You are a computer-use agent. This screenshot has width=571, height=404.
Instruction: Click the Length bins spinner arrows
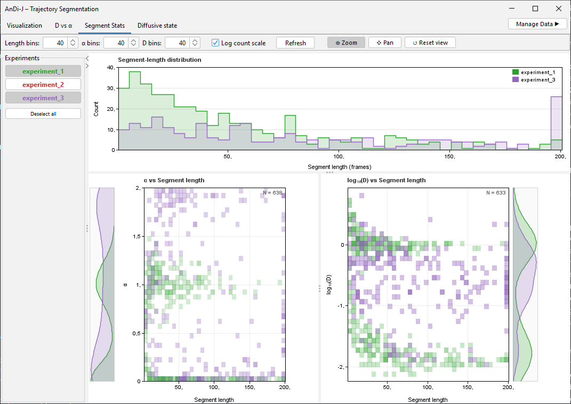pos(73,43)
